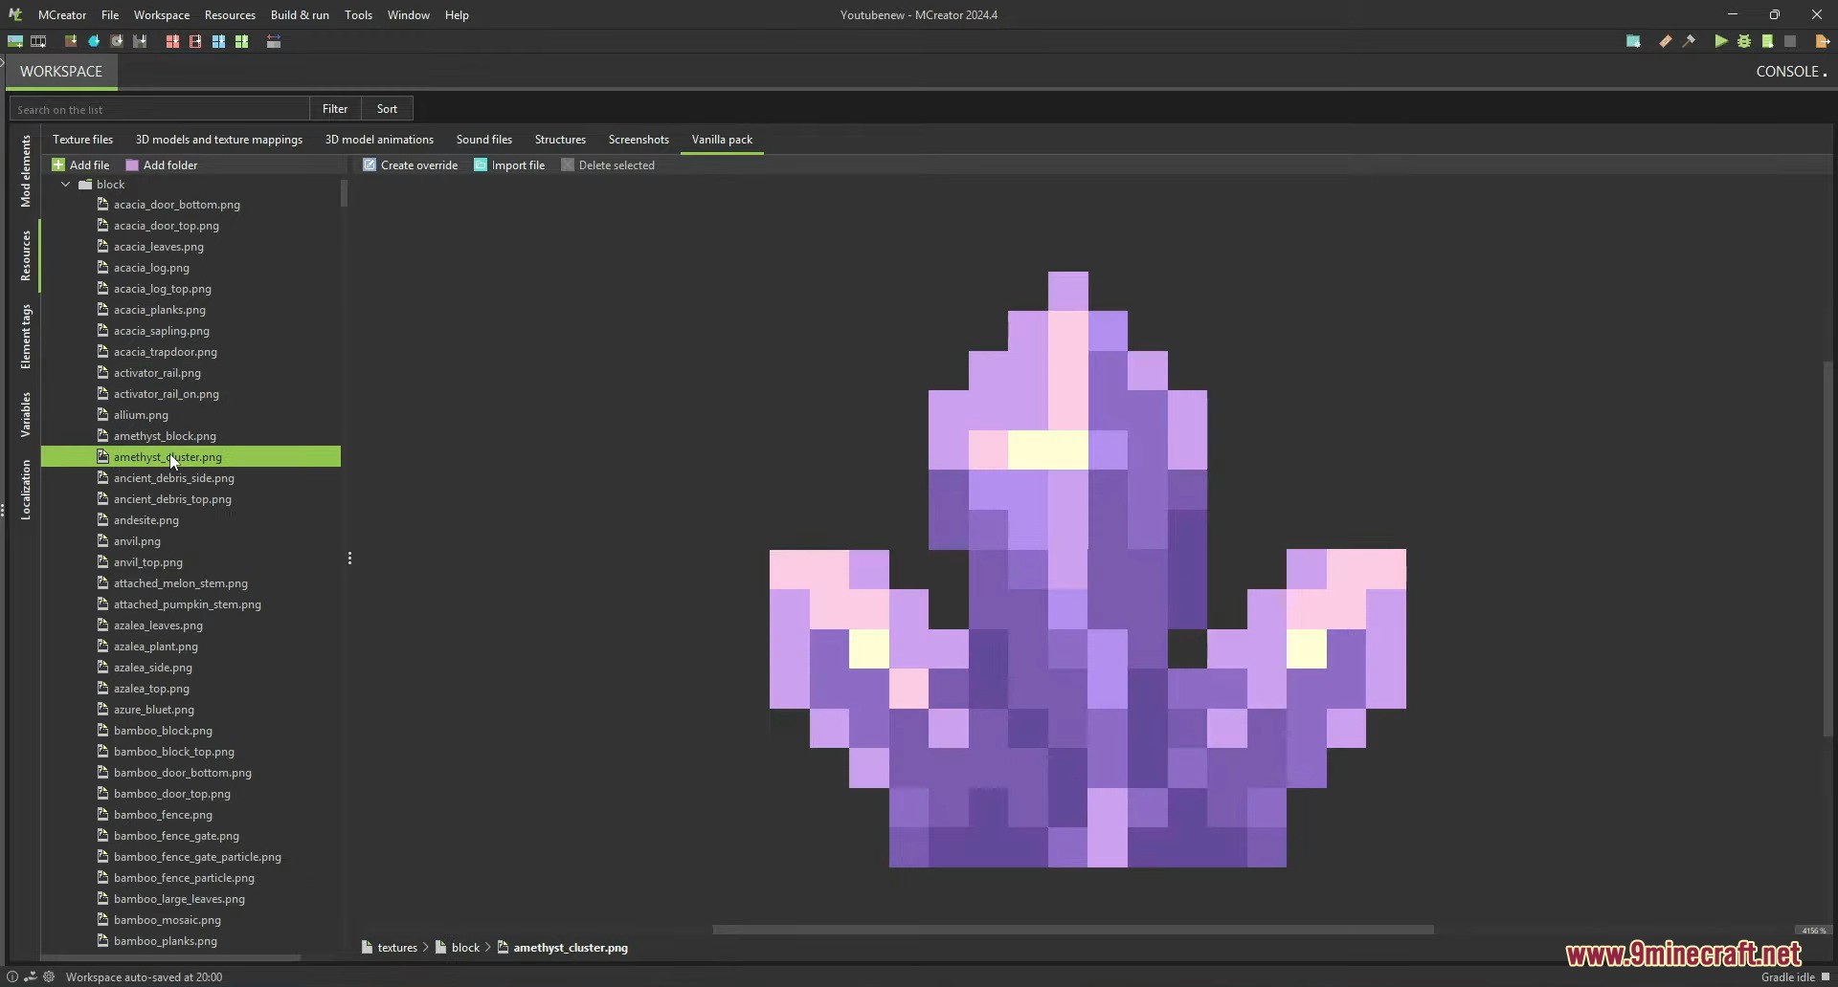Open the Help menu
The width and height of the screenshot is (1838, 987).
(x=457, y=15)
